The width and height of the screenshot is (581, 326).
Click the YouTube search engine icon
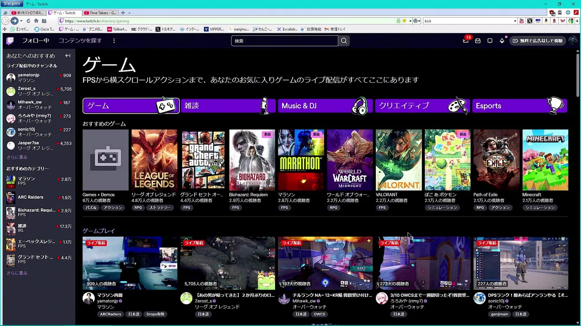point(522,21)
